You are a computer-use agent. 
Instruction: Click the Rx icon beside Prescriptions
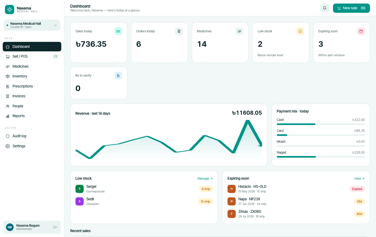pyautogui.click(x=8, y=86)
